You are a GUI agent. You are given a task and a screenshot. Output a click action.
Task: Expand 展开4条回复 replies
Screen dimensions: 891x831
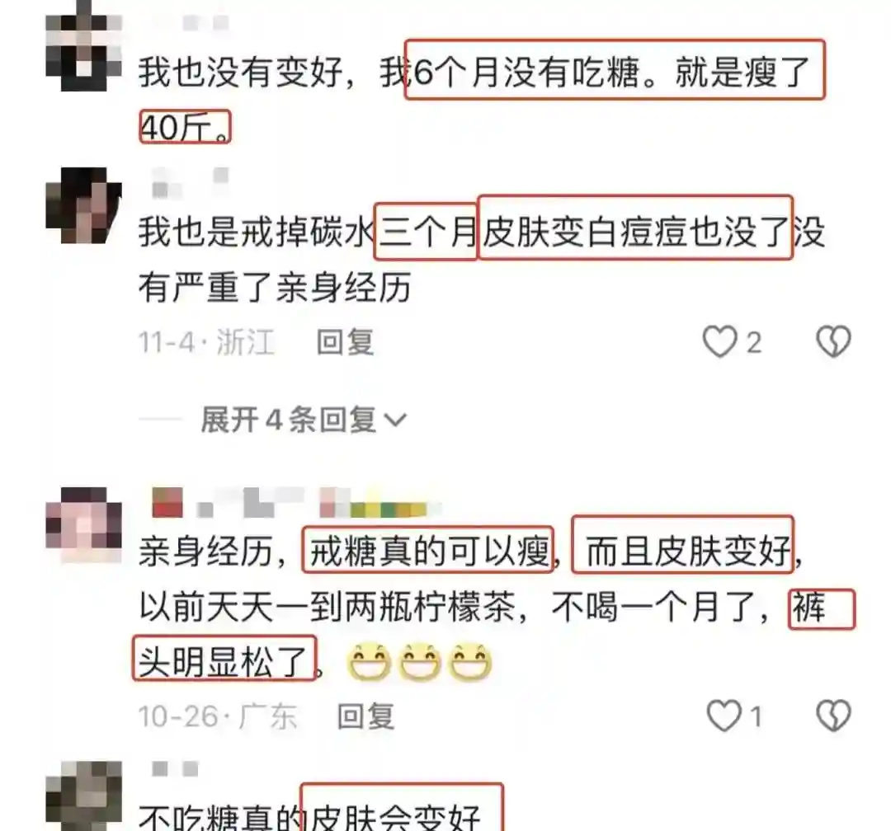click(x=303, y=420)
